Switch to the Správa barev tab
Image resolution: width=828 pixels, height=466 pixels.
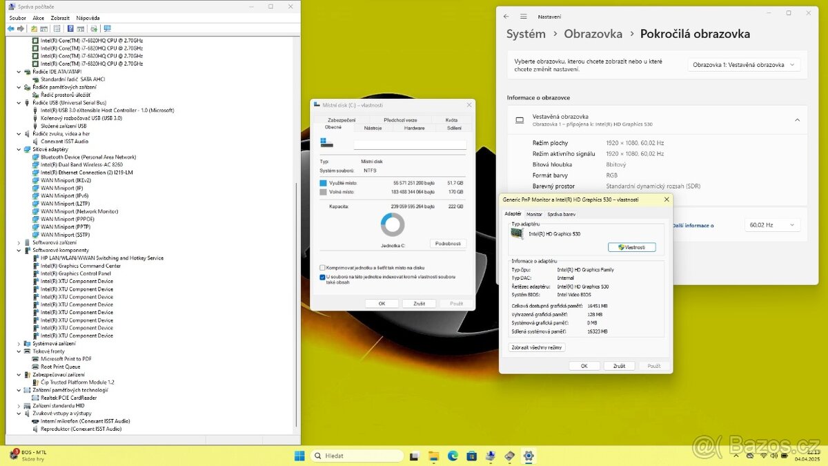[561, 214]
